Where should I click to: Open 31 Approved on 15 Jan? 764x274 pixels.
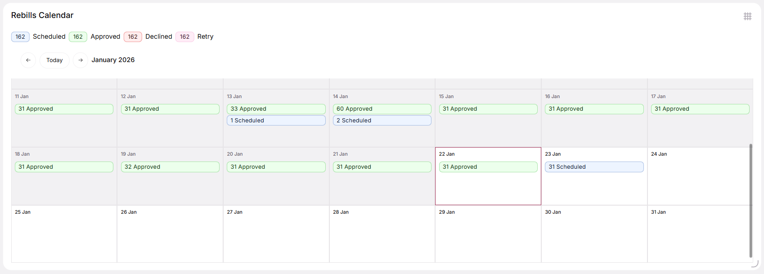pos(488,109)
